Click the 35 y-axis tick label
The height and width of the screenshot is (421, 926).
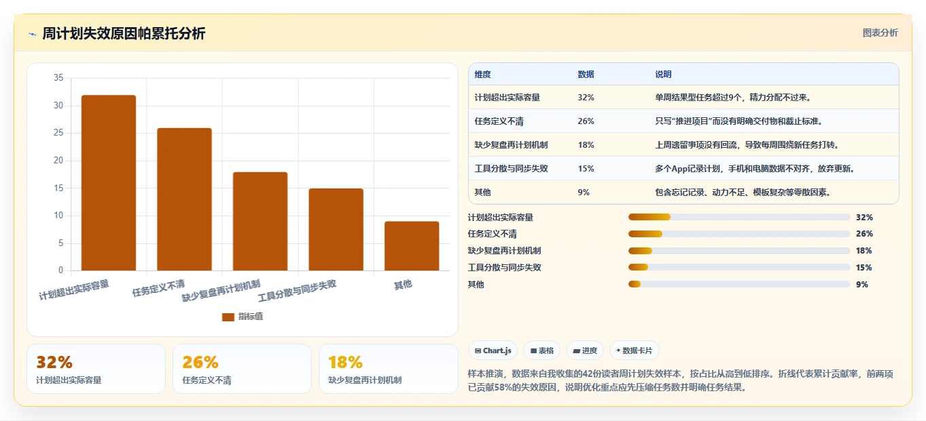(x=58, y=78)
